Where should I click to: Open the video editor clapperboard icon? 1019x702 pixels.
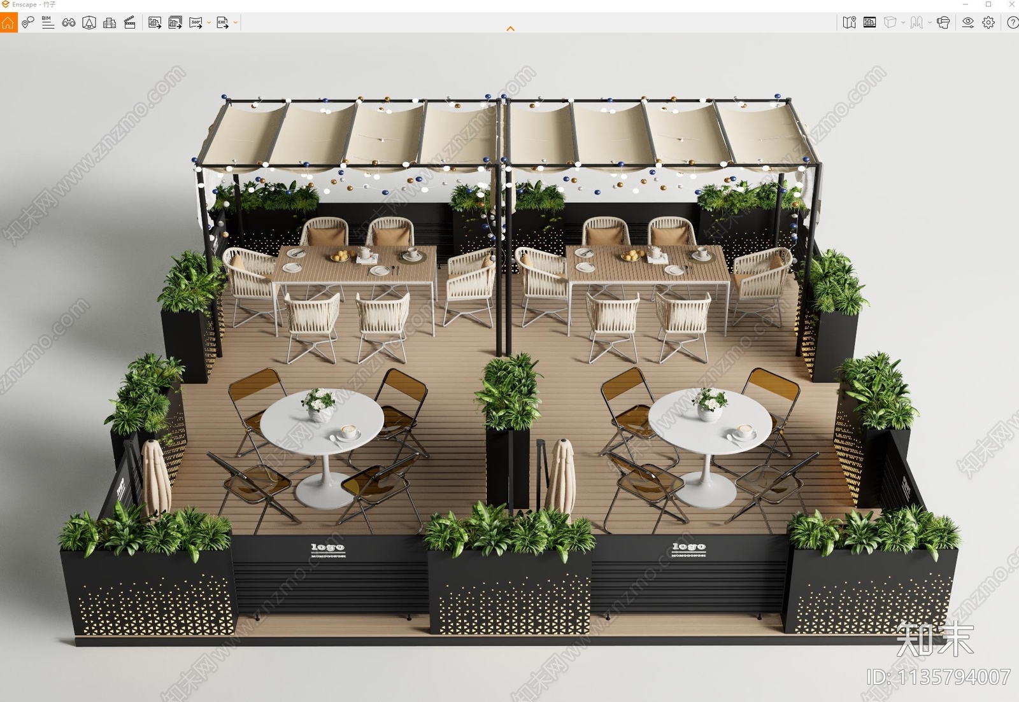(x=130, y=23)
